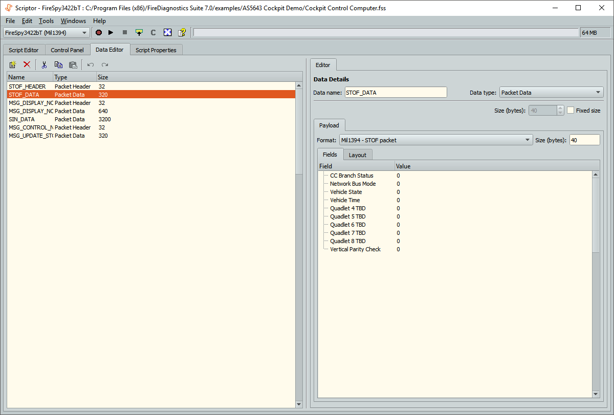The height and width of the screenshot is (415, 614).
Task: Select the STOF_DATA row
Action: pyautogui.click(x=151, y=95)
